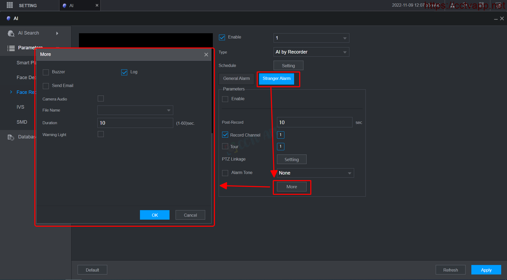Open the File Name dropdown
The width and height of the screenshot is (507, 280).
(x=135, y=110)
